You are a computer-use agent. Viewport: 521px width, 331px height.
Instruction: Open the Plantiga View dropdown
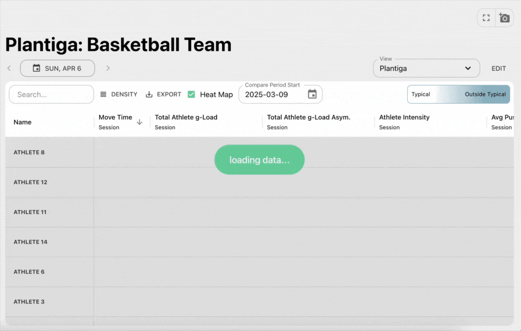pos(426,68)
